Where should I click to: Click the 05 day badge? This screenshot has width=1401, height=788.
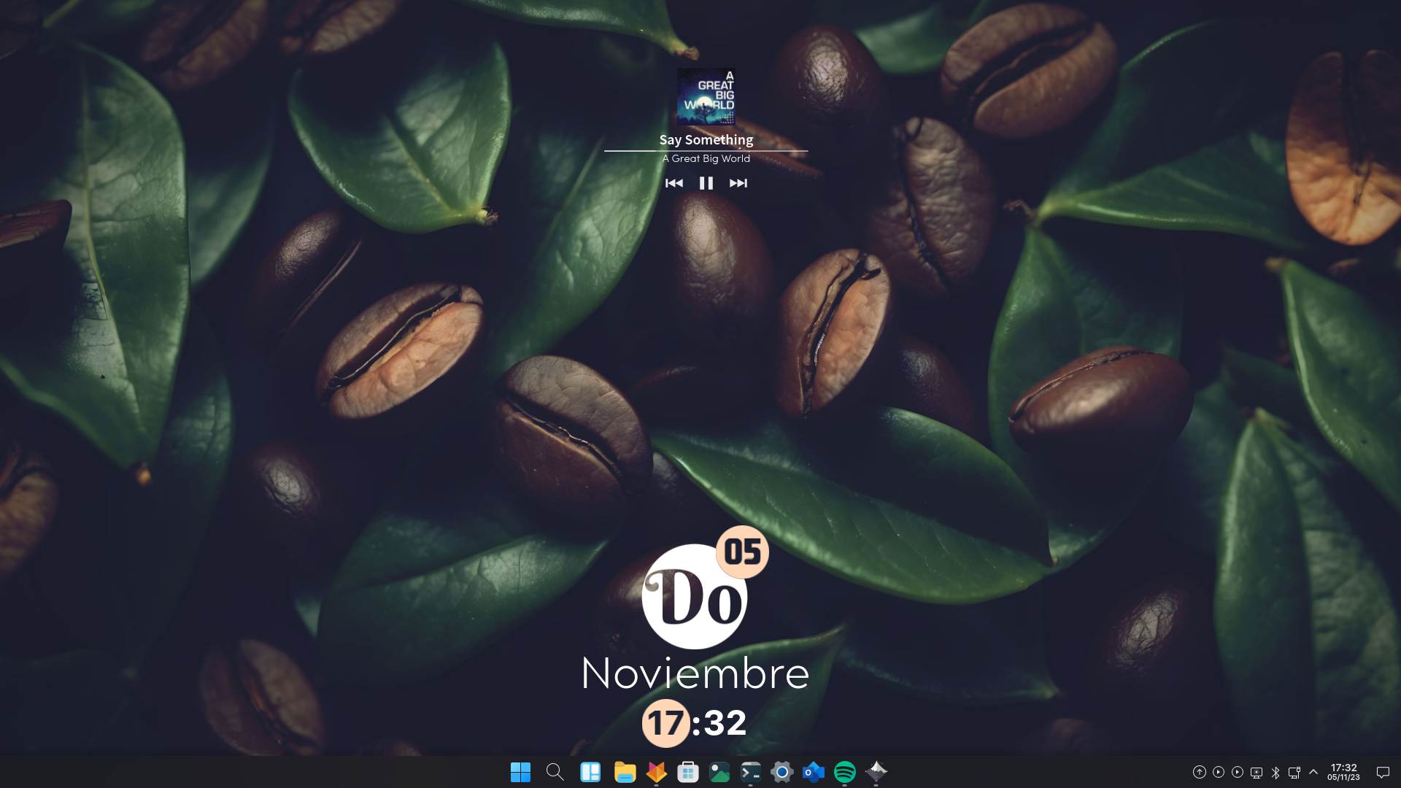click(743, 552)
